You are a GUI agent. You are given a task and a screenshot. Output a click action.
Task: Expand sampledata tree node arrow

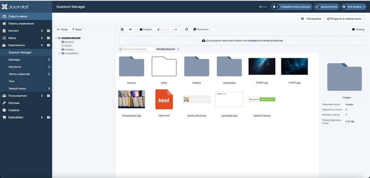pos(59,53)
